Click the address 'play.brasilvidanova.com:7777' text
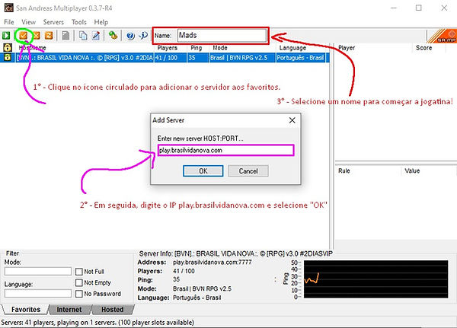Screen dimensions: 457x328 [x=213, y=262]
